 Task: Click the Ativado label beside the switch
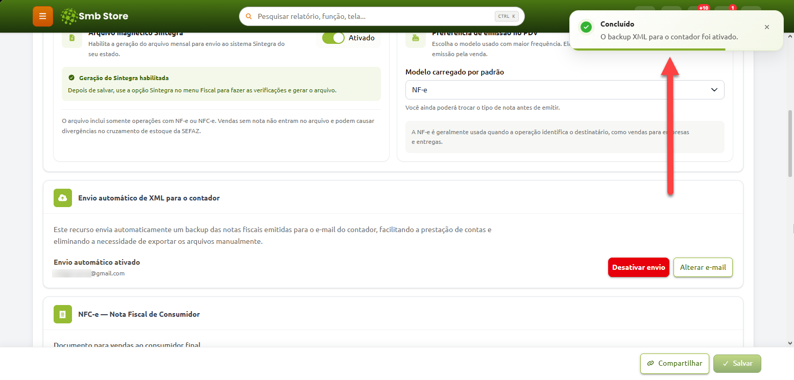point(362,38)
